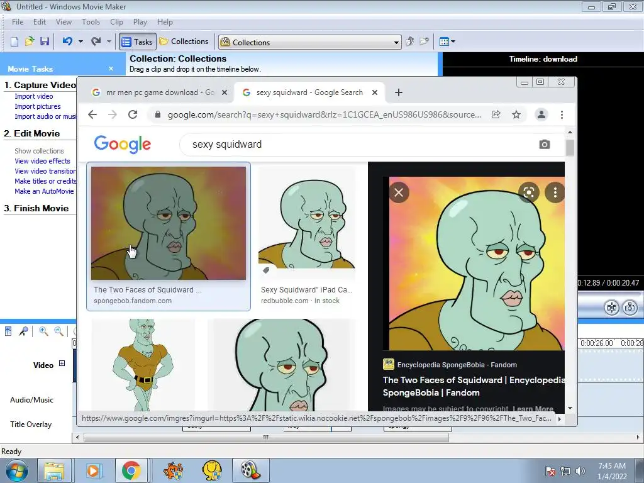This screenshot has height=483, width=644.
Task: Close the Movie Tasks pane
Action: [x=111, y=69]
